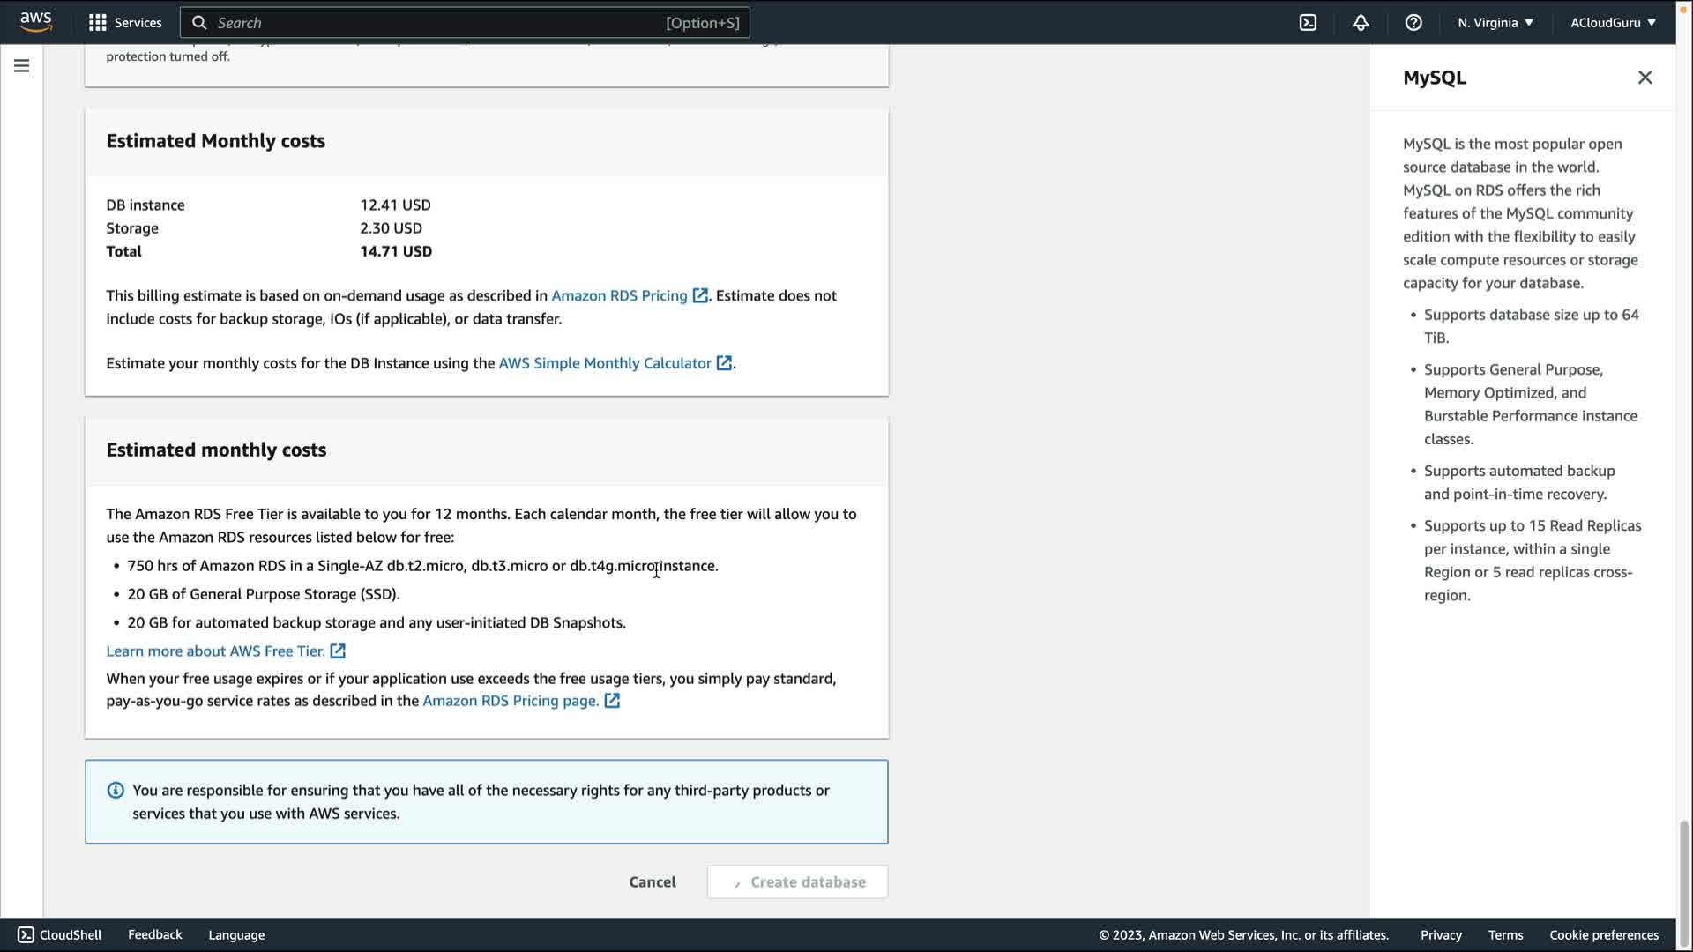Open the help question mark icon
This screenshot has height=952, width=1693.
pos(1413,22)
